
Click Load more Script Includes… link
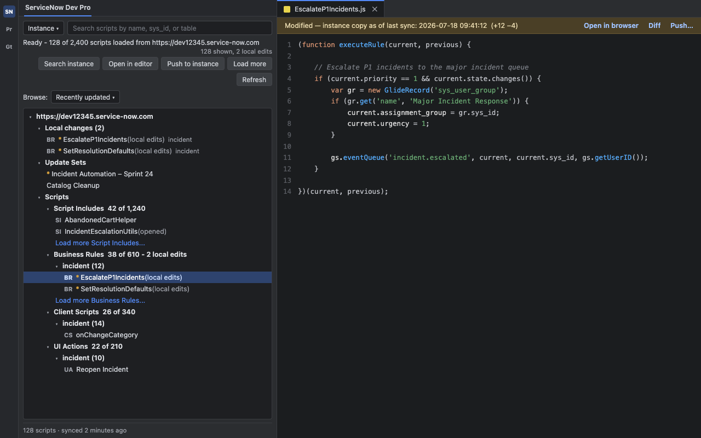point(100,243)
